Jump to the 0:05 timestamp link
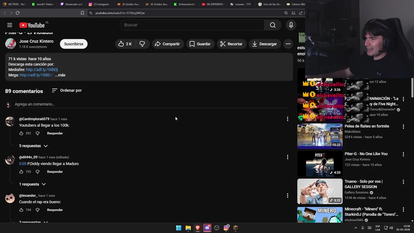 [x=23, y=164]
